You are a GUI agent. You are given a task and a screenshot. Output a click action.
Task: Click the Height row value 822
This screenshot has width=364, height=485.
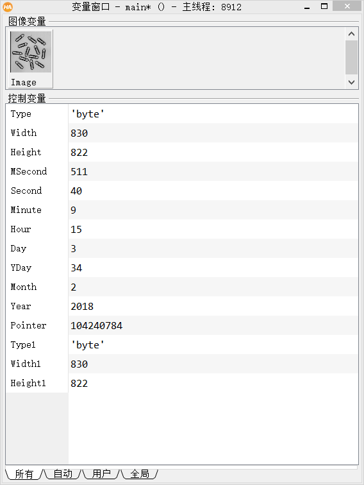click(79, 152)
